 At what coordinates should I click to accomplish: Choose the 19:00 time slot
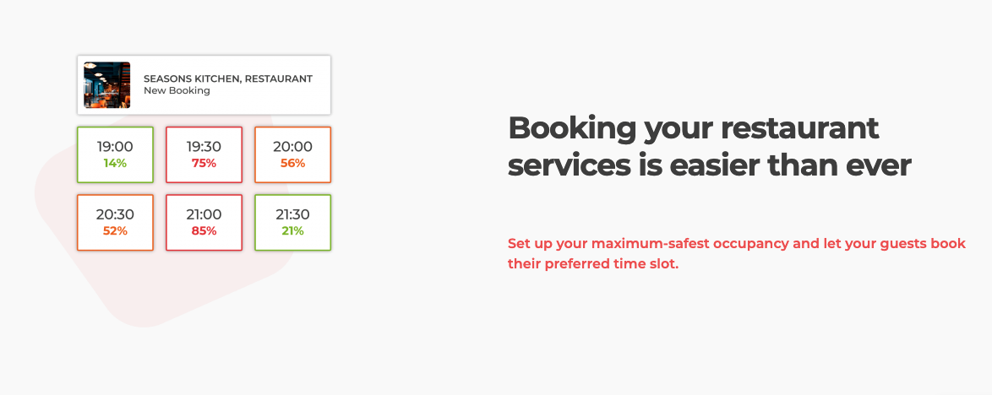(x=115, y=154)
